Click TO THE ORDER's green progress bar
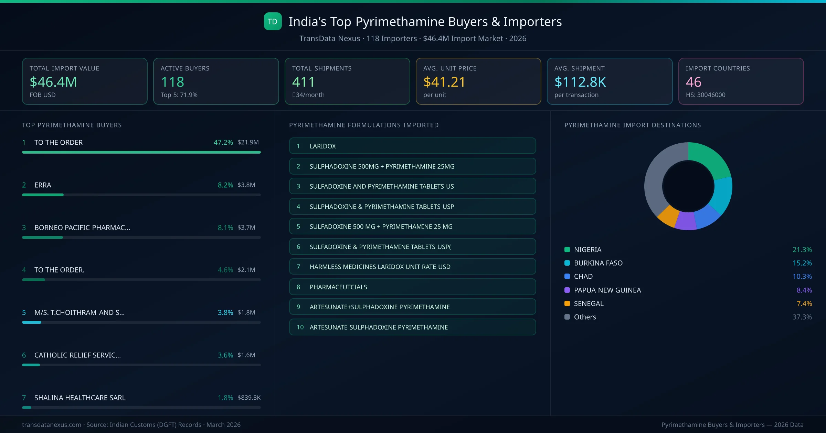 141,152
